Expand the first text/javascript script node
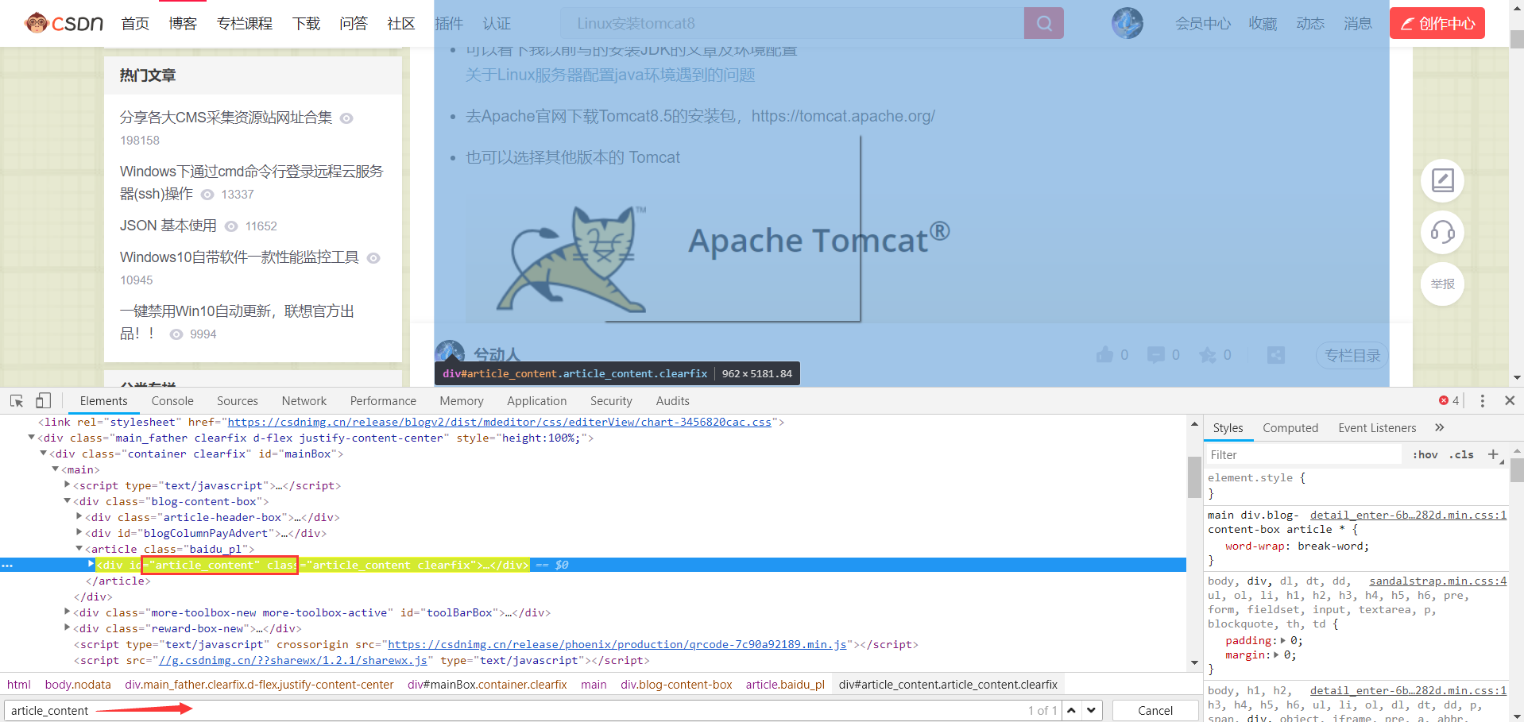Viewport: 1524px width, 722px height. [68, 485]
